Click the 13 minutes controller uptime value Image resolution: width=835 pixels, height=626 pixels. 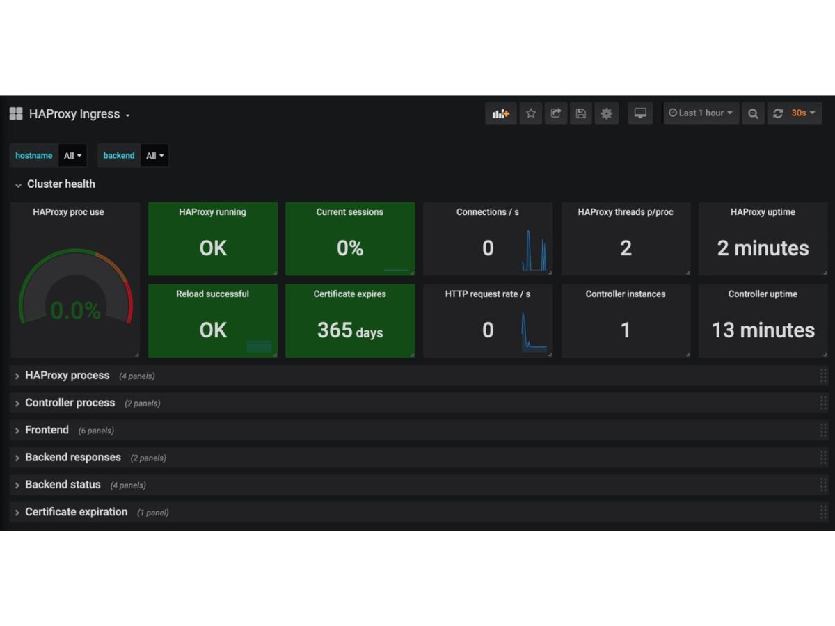point(763,330)
